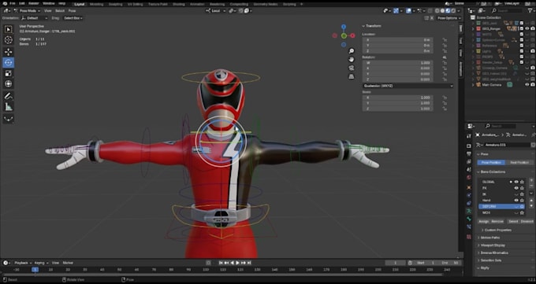Open the Output properties tab icon

point(469,154)
